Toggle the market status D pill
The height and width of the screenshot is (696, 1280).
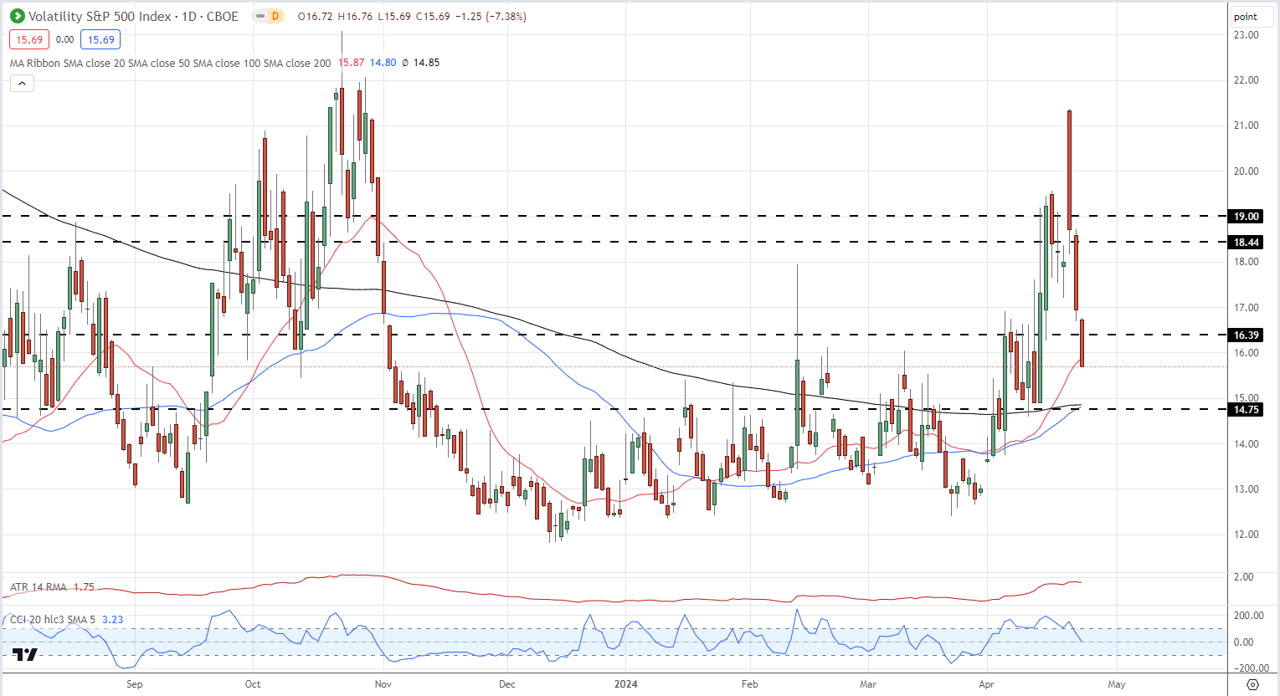tap(269, 16)
